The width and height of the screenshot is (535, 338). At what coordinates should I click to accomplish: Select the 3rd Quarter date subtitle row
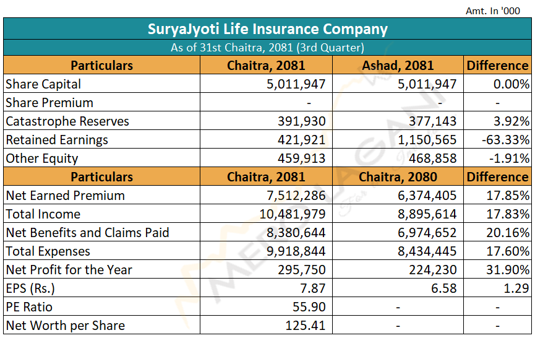(267, 48)
